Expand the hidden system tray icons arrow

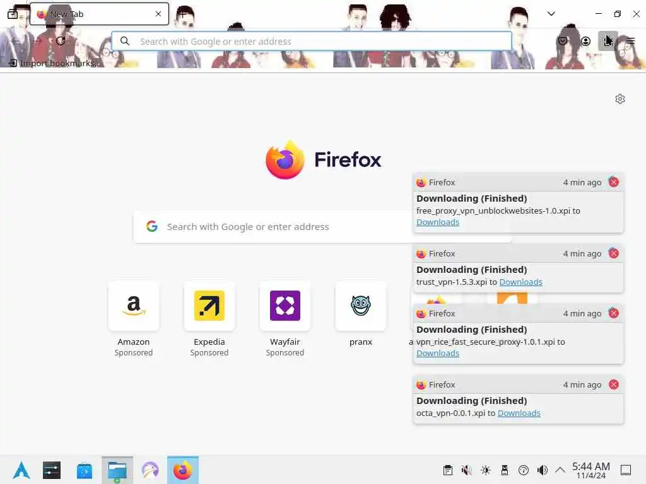[x=560, y=470]
